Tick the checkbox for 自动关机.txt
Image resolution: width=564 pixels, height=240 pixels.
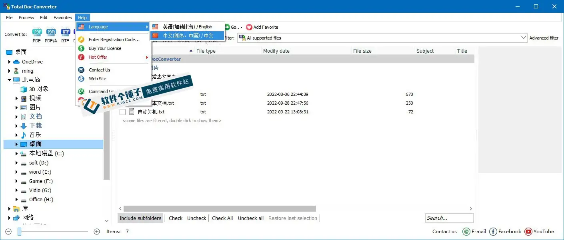point(123,112)
